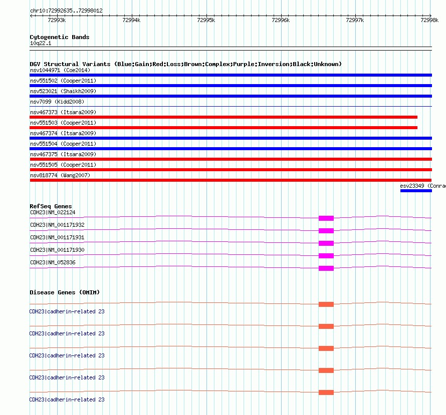Select the red loss bar under nsv551503
Screen dimensions: 446x415
tap(224, 128)
